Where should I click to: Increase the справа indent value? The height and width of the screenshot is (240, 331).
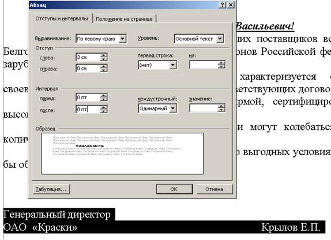coord(103,66)
